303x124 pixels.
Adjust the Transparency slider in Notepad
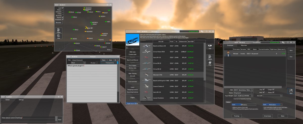(x=110, y=63)
